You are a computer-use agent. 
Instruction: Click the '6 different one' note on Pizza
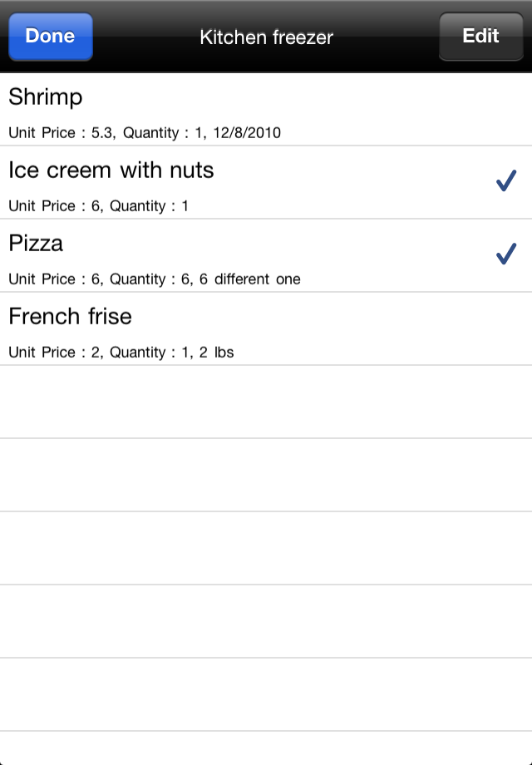pos(249,279)
